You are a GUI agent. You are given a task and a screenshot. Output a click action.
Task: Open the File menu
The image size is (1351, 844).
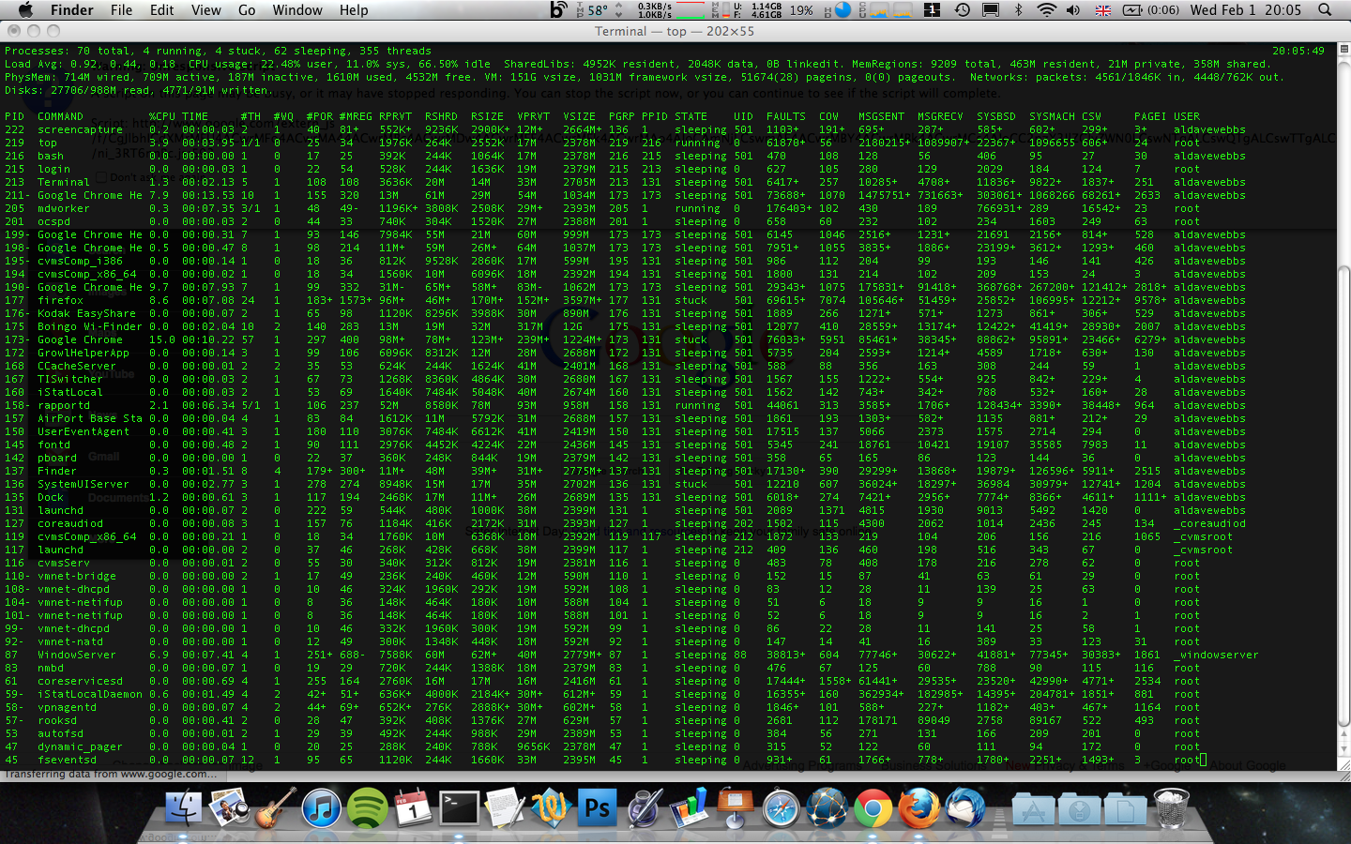pyautogui.click(x=122, y=10)
